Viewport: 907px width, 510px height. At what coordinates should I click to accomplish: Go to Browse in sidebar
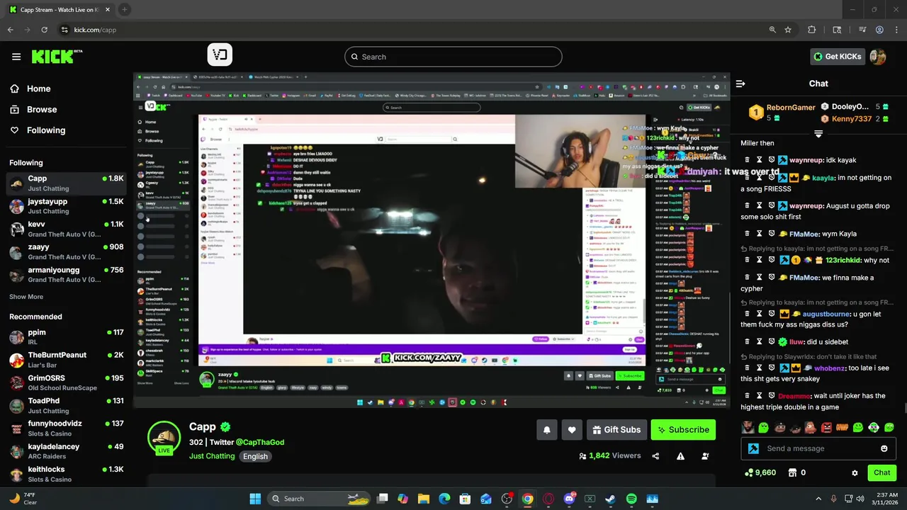(33, 109)
